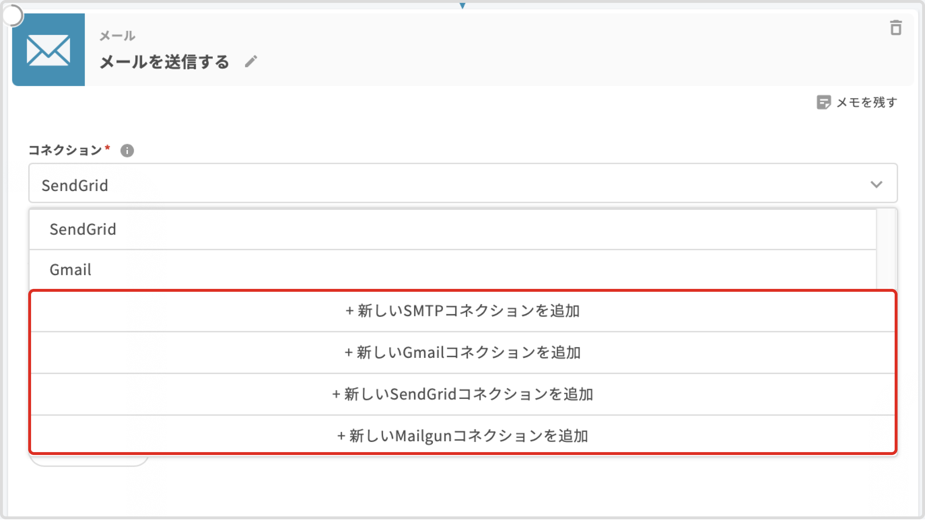Click the コネクション field label

[x=65, y=150]
